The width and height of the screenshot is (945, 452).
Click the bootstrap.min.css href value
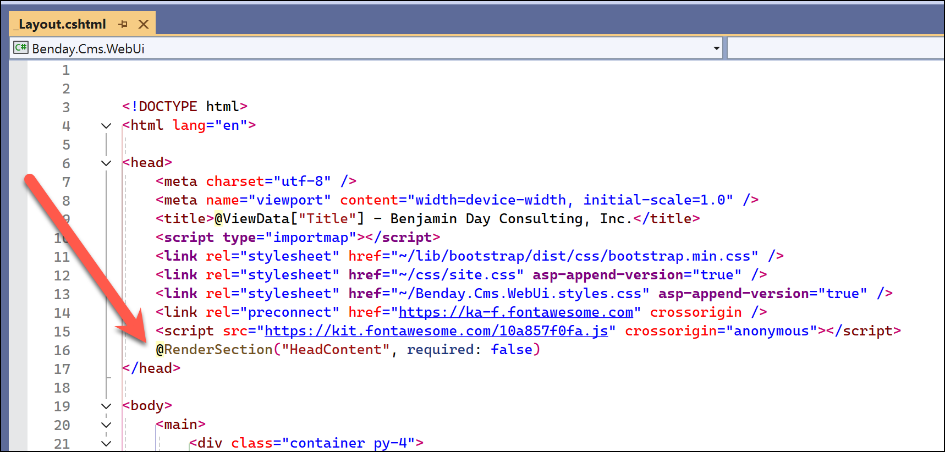[x=575, y=256]
